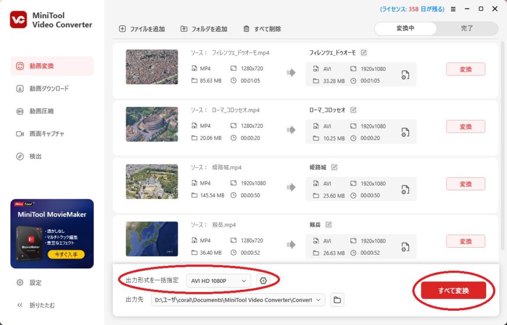The image size is (507, 325).
Task: Click the フォルダを追加 button
Action: click(x=203, y=29)
